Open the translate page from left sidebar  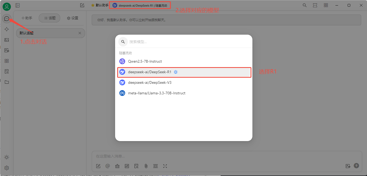click(7, 50)
